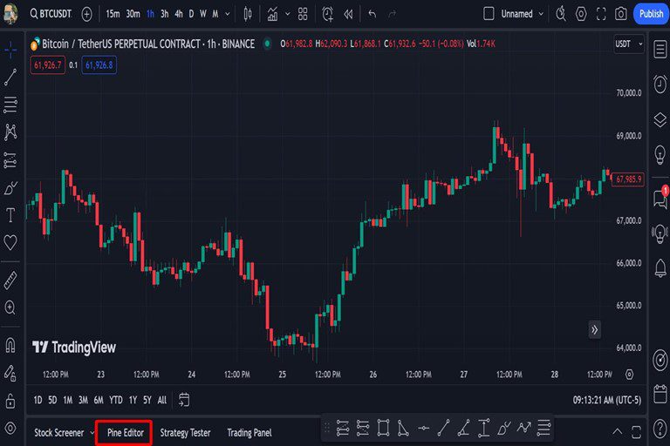The image size is (670, 446).
Task: Set the date range to YTD
Action: pos(115,400)
